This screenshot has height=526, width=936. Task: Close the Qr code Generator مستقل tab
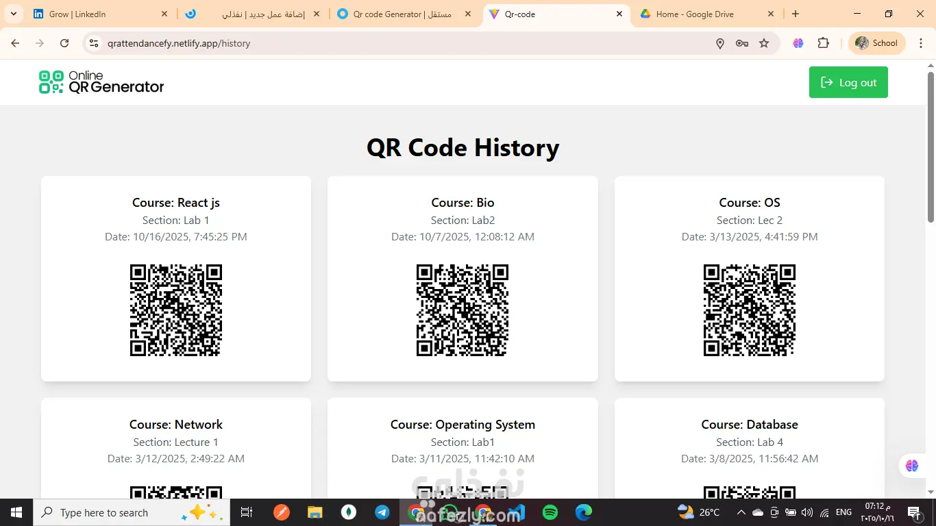(468, 14)
